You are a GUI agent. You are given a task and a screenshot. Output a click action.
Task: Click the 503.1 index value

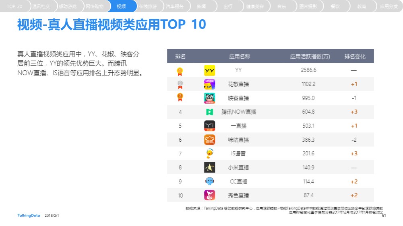click(308, 126)
